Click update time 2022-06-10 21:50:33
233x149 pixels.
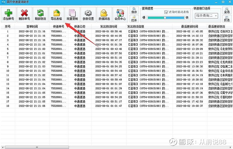(190, 97)
